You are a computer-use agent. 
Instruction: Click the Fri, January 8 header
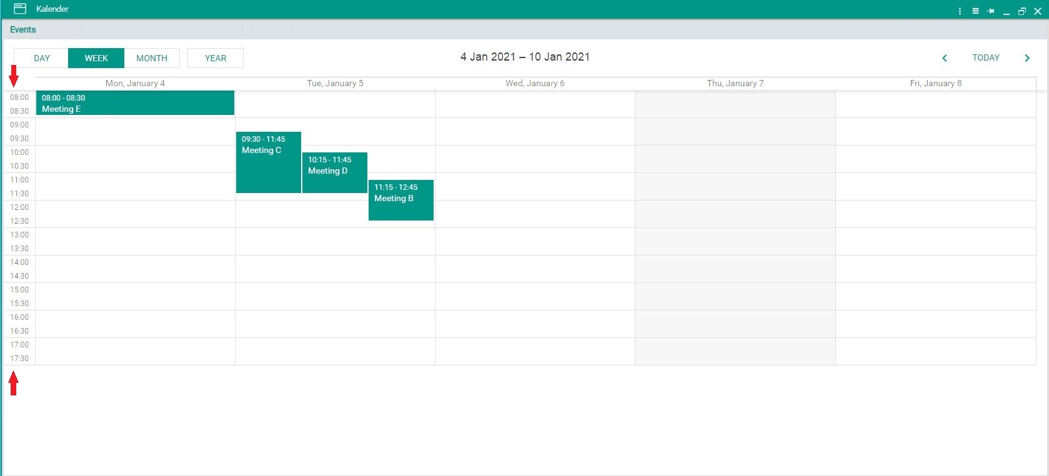pos(936,83)
